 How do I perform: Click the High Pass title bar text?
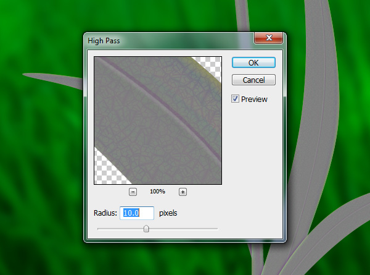[104, 41]
